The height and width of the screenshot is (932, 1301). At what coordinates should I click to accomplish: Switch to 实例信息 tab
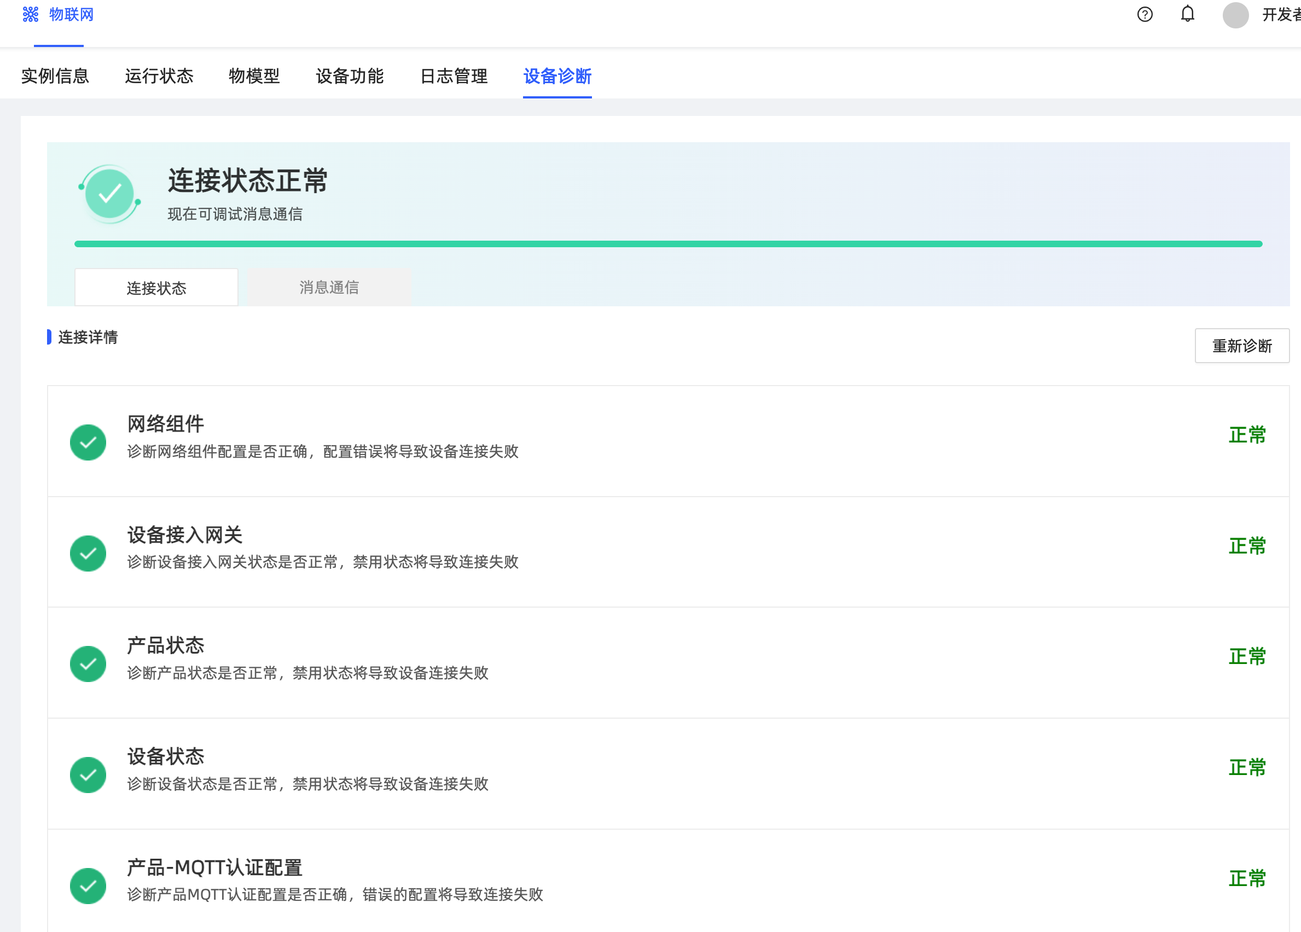click(x=55, y=75)
